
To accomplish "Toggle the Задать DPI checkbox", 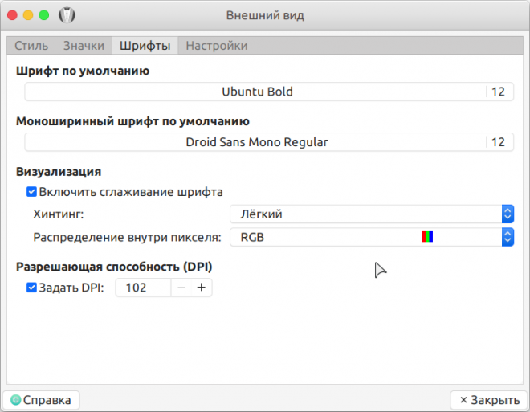I will click(32, 288).
